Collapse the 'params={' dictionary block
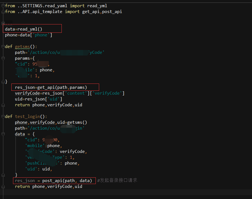Viewport: 252px width, 199px height. pos(3,58)
